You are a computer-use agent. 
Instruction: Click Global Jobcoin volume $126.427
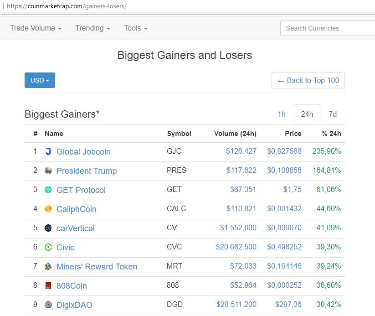click(x=241, y=151)
